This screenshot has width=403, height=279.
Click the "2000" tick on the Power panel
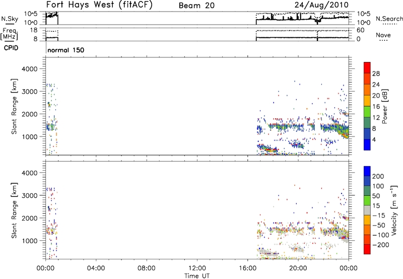point(30,114)
